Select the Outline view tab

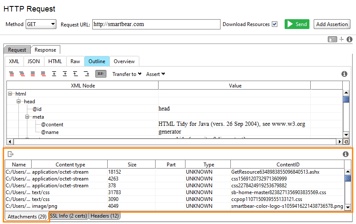pyautogui.click(x=97, y=61)
